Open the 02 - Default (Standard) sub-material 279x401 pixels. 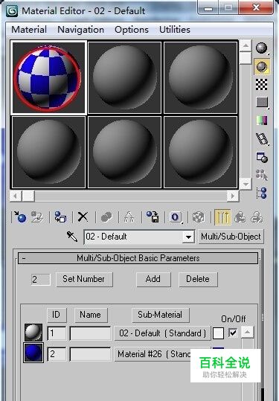[162, 333]
